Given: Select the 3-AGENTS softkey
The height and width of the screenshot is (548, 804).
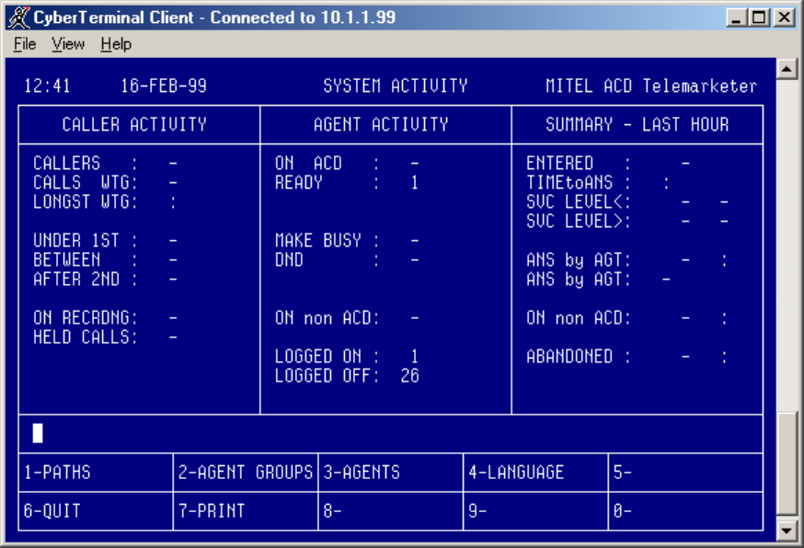Looking at the screenshot, I should pyautogui.click(x=391, y=472).
